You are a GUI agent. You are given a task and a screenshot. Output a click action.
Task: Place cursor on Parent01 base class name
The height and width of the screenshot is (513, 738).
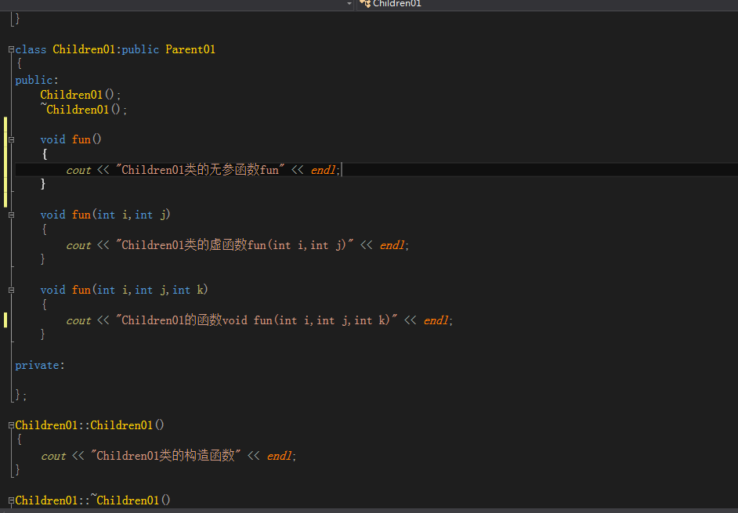coord(190,49)
